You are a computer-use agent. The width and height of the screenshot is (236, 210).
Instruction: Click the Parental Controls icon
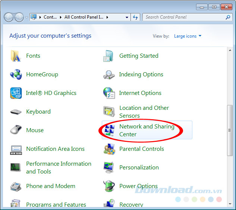[109, 149]
